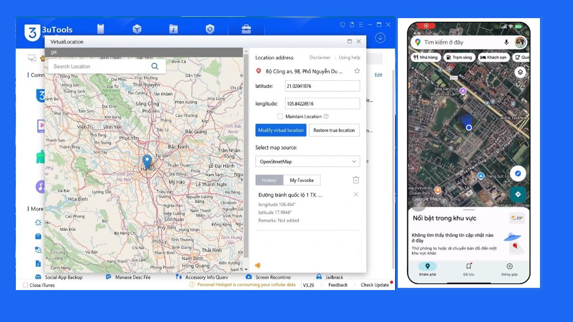The image size is (573, 322).
Task: Open the iDevice tab icon in 3uTools
Action: click(x=100, y=29)
